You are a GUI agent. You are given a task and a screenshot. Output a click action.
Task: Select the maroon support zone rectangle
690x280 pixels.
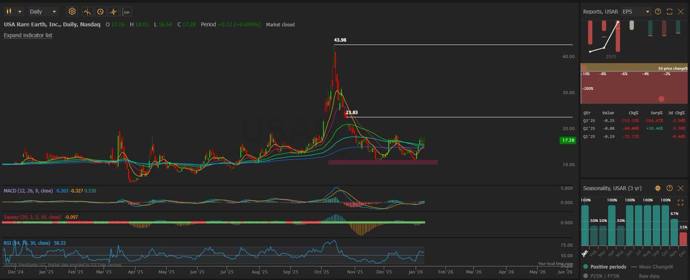pos(383,162)
